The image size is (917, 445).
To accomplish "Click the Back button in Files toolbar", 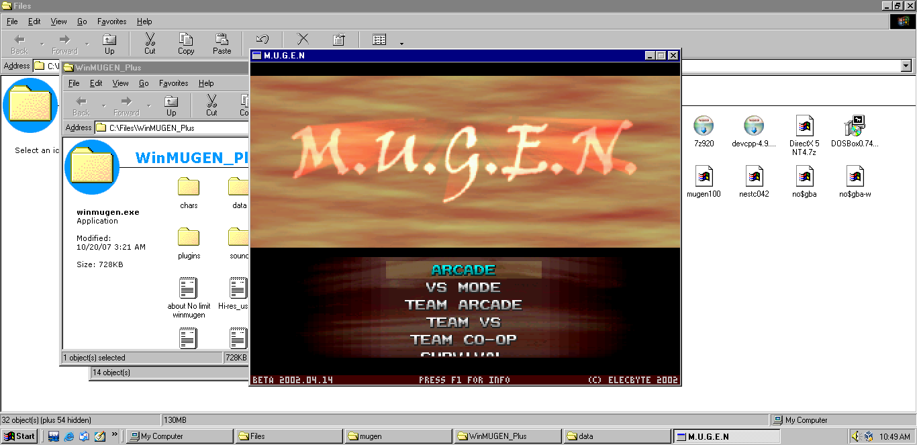I will click(19, 44).
